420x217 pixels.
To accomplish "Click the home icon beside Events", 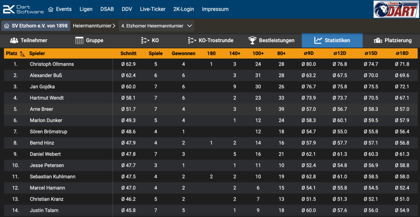I will coord(51,9).
